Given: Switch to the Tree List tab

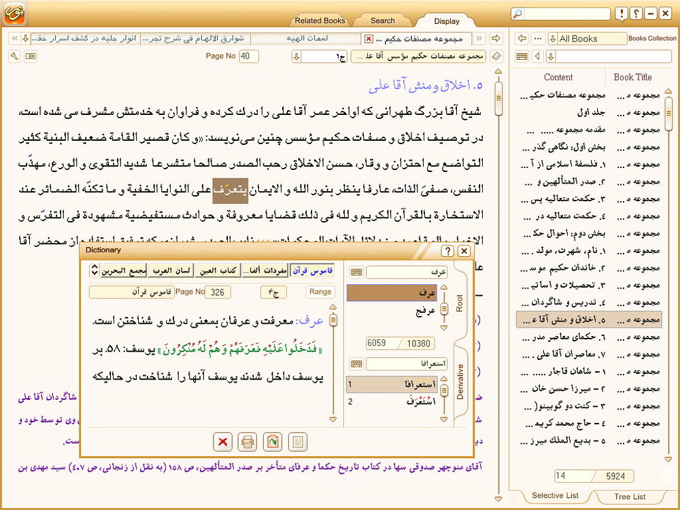Looking at the screenshot, I should point(630,496).
